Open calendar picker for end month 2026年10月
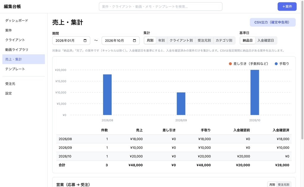Viewport: 304px width, 187px height. point(134,40)
